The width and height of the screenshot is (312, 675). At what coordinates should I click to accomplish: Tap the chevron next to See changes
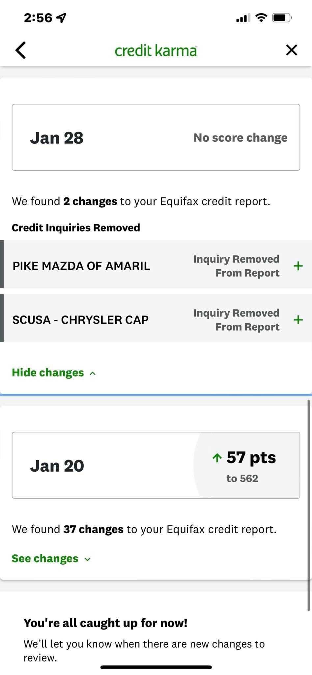tap(88, 559)
